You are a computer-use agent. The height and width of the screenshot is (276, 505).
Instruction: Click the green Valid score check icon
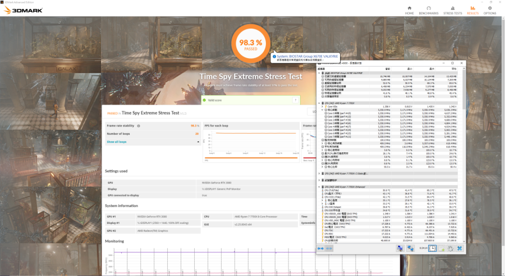coord(204,100)
